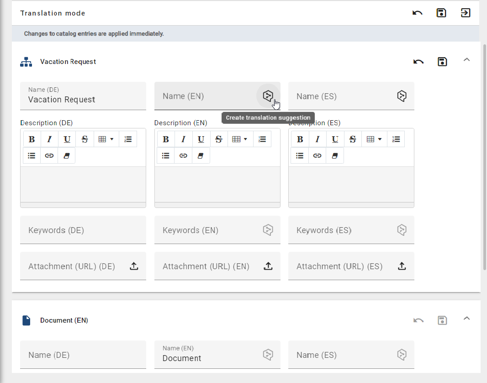Click the Vacation Request hierarchy icon
Viewport: 487px width, 383px height.
(26, 61)
